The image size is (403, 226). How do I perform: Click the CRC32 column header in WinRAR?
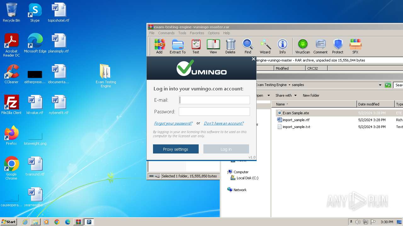(x=316, y=68)
